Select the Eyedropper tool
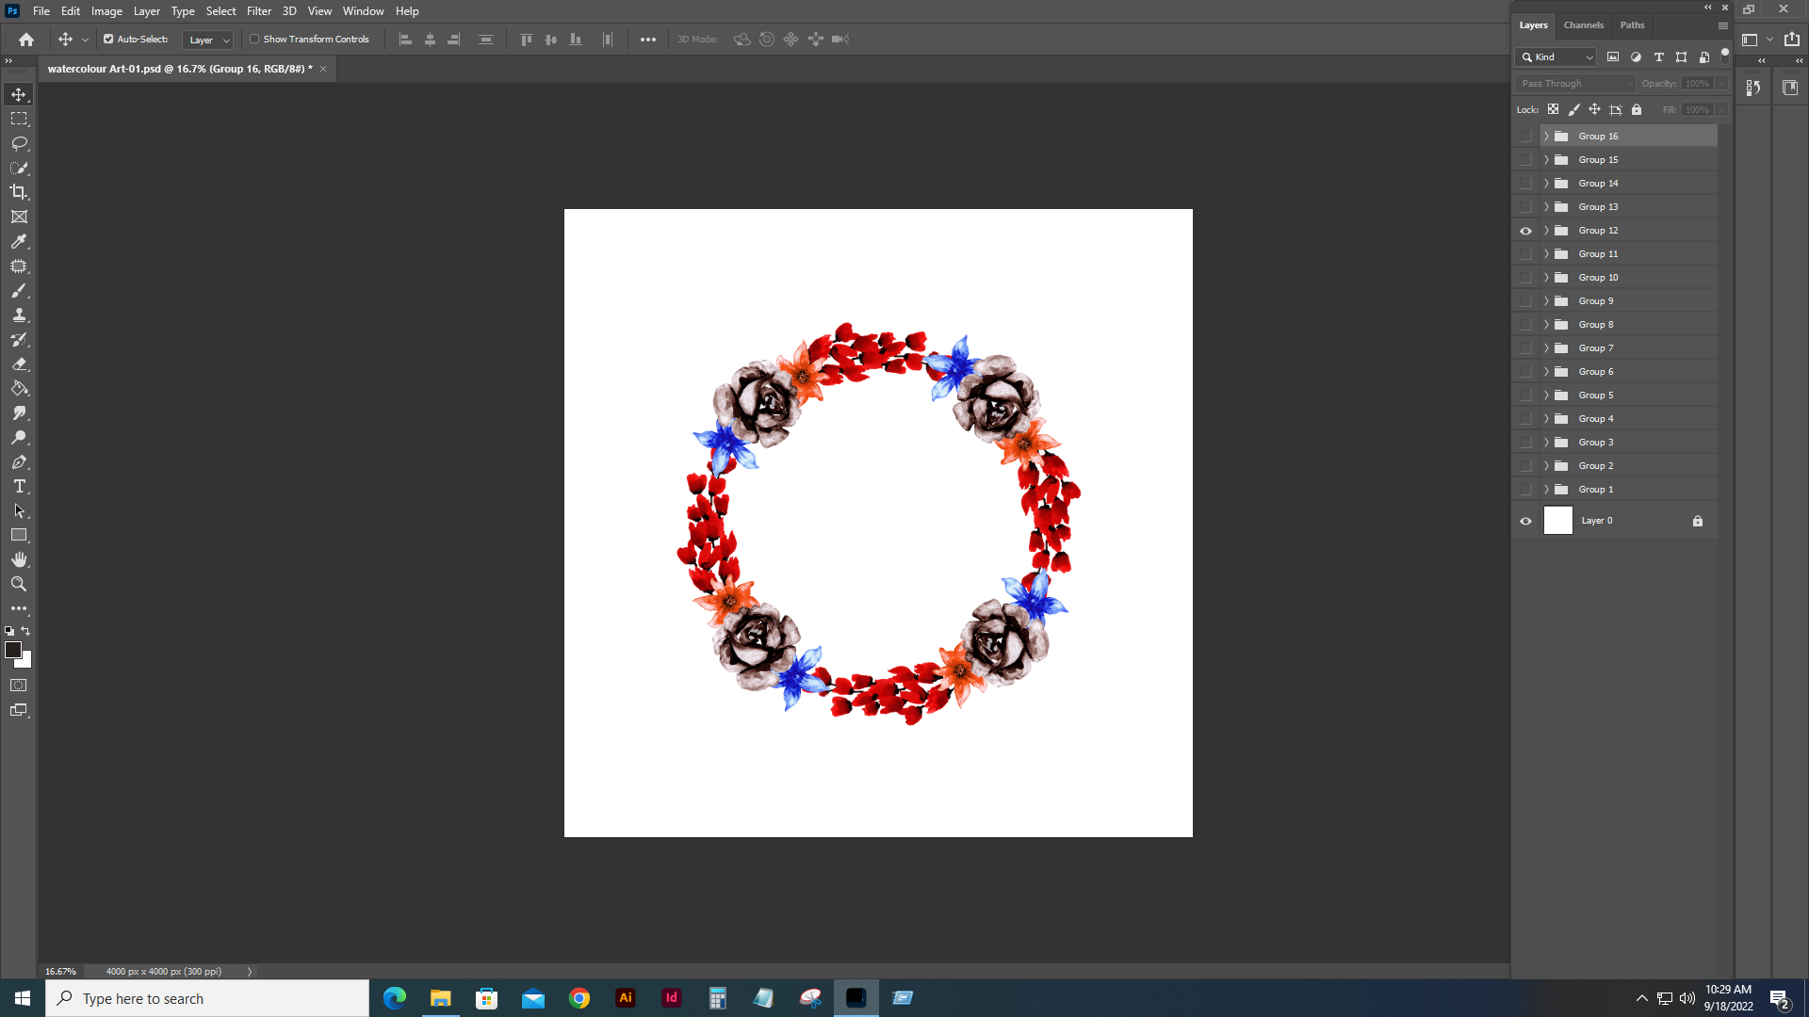The width and height of the screenshot is (1809, 1017). tap(19, 241)
